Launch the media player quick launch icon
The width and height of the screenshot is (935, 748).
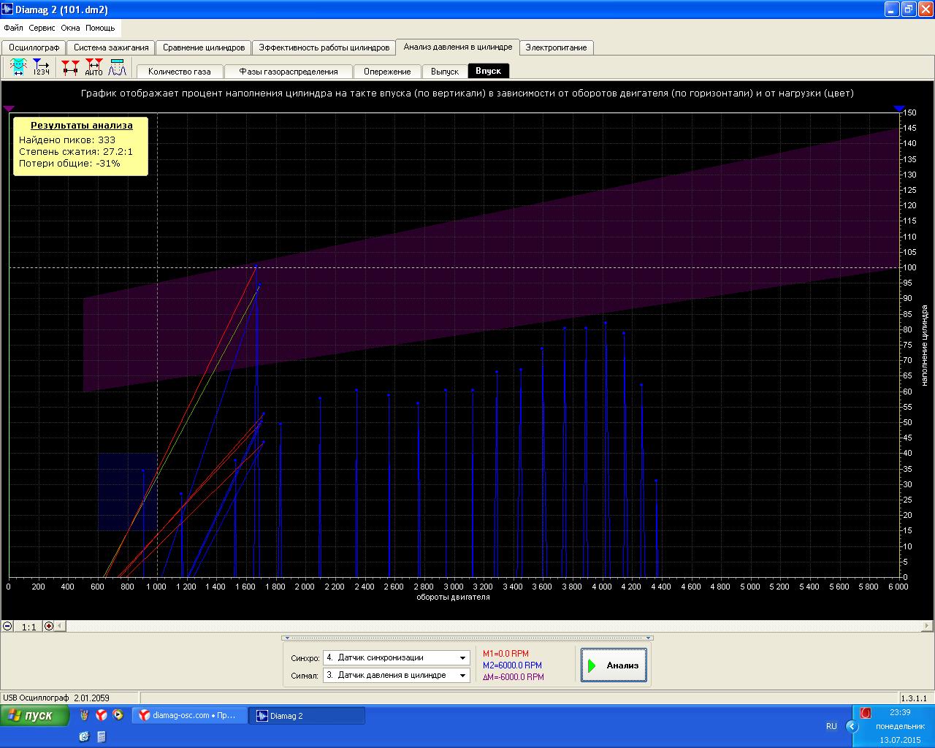tap(118, 715)
